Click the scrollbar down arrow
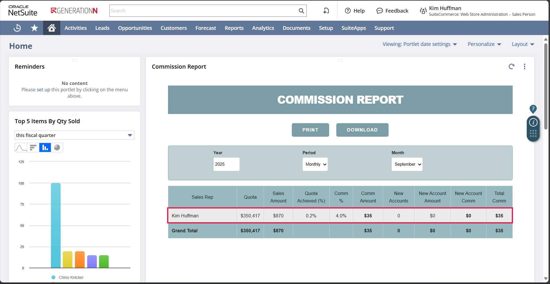 click(546, 279)
